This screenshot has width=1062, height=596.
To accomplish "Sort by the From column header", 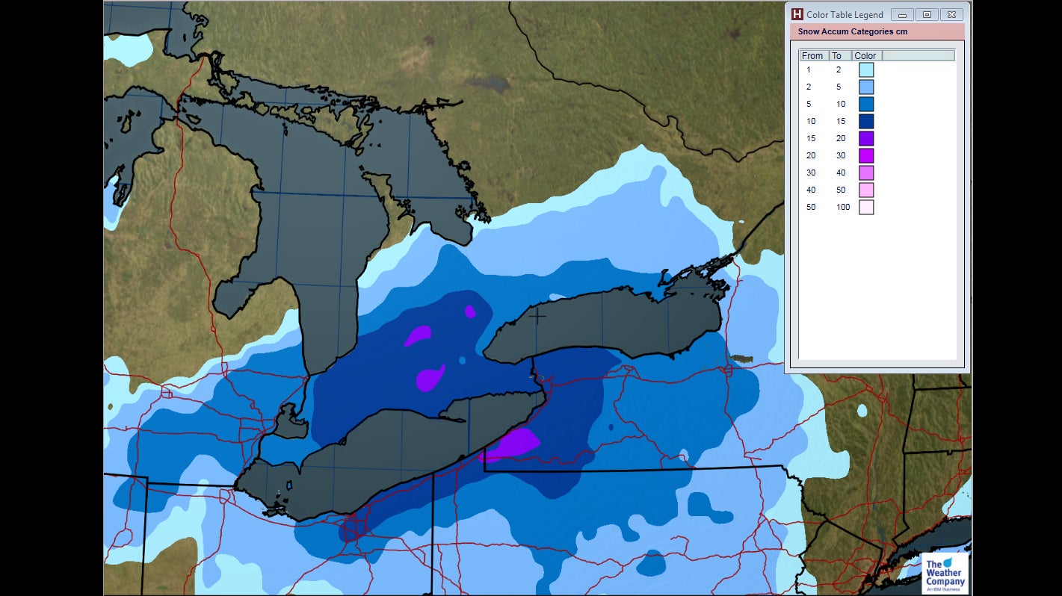I will tap(812, 55).
